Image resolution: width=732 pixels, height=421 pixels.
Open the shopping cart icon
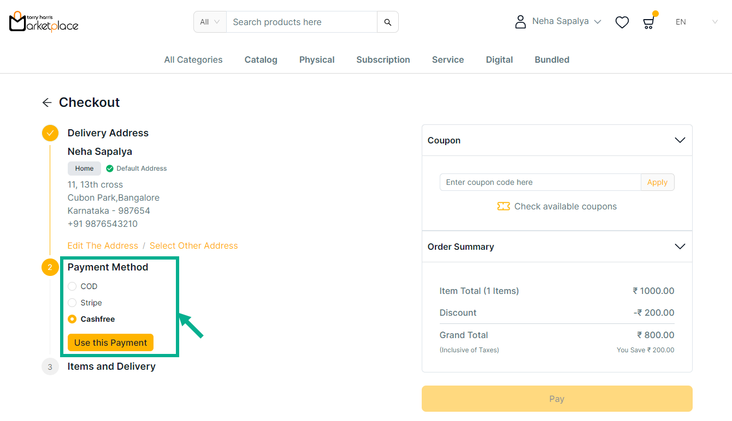point(648,22)
